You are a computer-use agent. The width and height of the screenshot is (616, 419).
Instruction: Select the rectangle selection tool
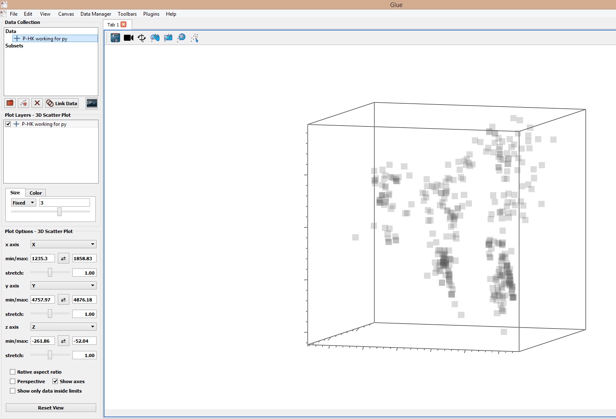tap(168, 38)
